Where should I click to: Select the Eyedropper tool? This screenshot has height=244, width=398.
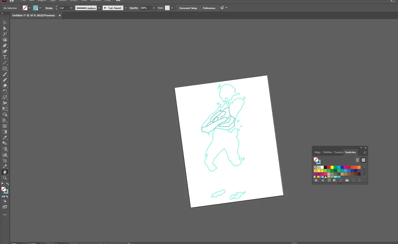pyautogui.click(x=5, y=137)
